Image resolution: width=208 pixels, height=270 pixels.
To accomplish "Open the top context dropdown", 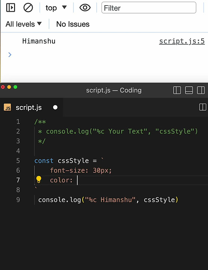I will [x=56, y=8].
